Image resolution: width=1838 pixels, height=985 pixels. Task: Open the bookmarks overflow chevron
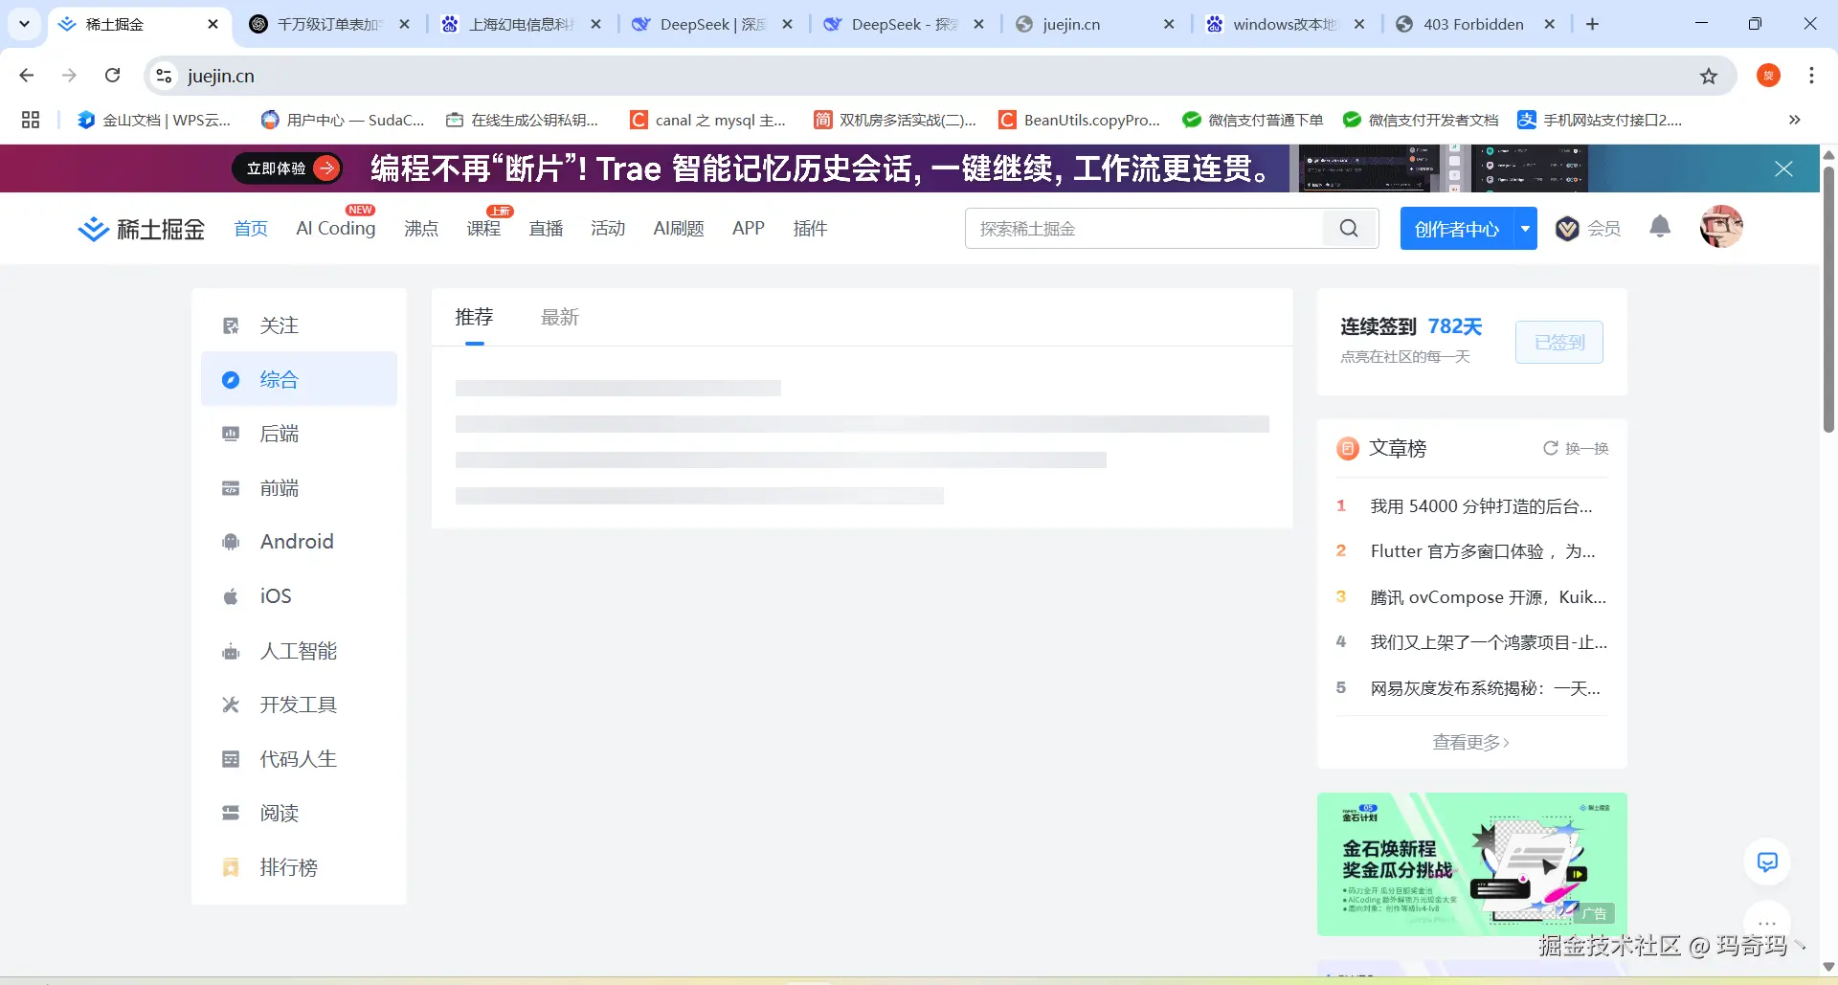click(x=1794, y=120)
